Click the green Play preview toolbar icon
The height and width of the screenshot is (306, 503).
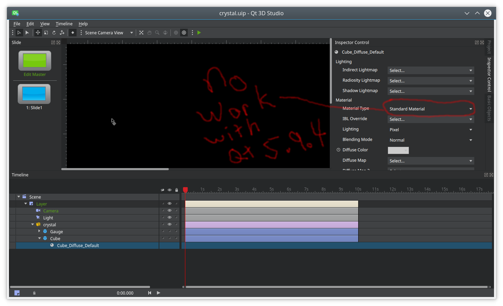199,33
